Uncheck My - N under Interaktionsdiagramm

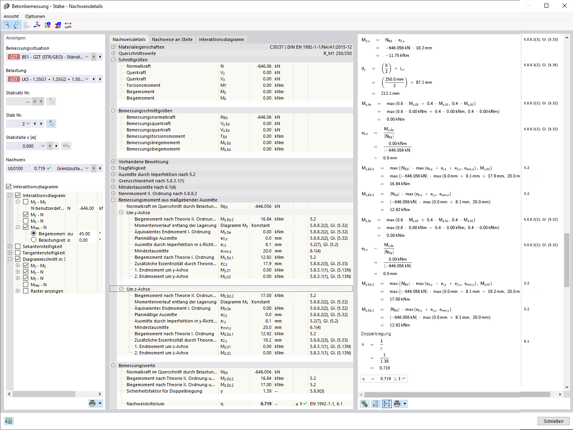[x=25, y=215]
